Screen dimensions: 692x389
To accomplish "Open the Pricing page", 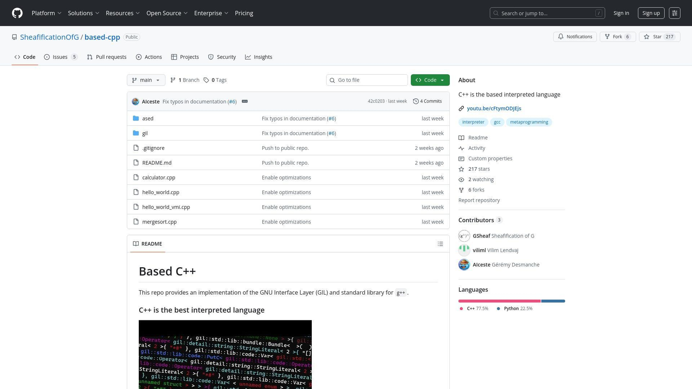I will pos(244,13).
